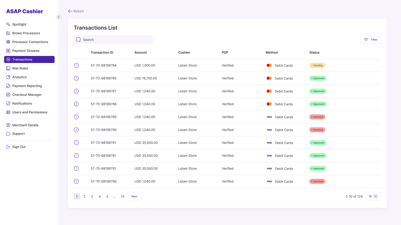The image size is (401, 225).
Task: Collapse the sidebar with the chevron
Action: coord(59,17)
